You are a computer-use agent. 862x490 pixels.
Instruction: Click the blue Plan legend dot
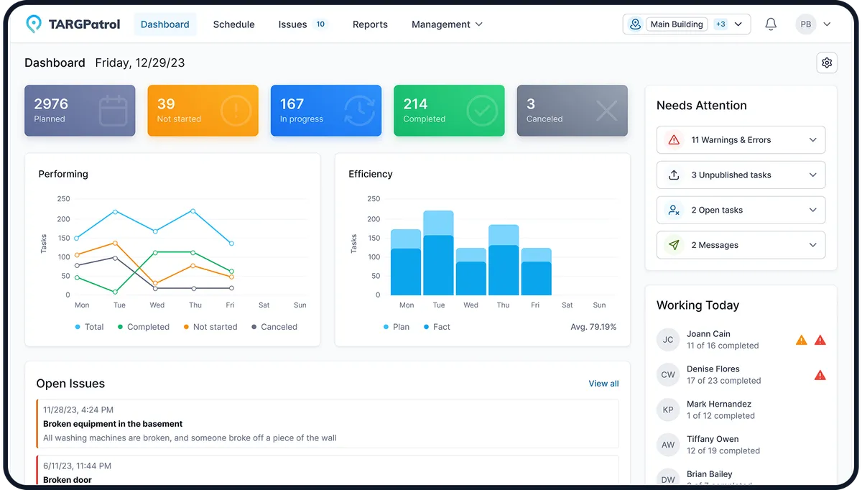click(388, 327)
